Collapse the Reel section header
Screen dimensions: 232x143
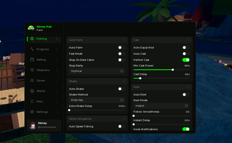click(x=162, y=87)
